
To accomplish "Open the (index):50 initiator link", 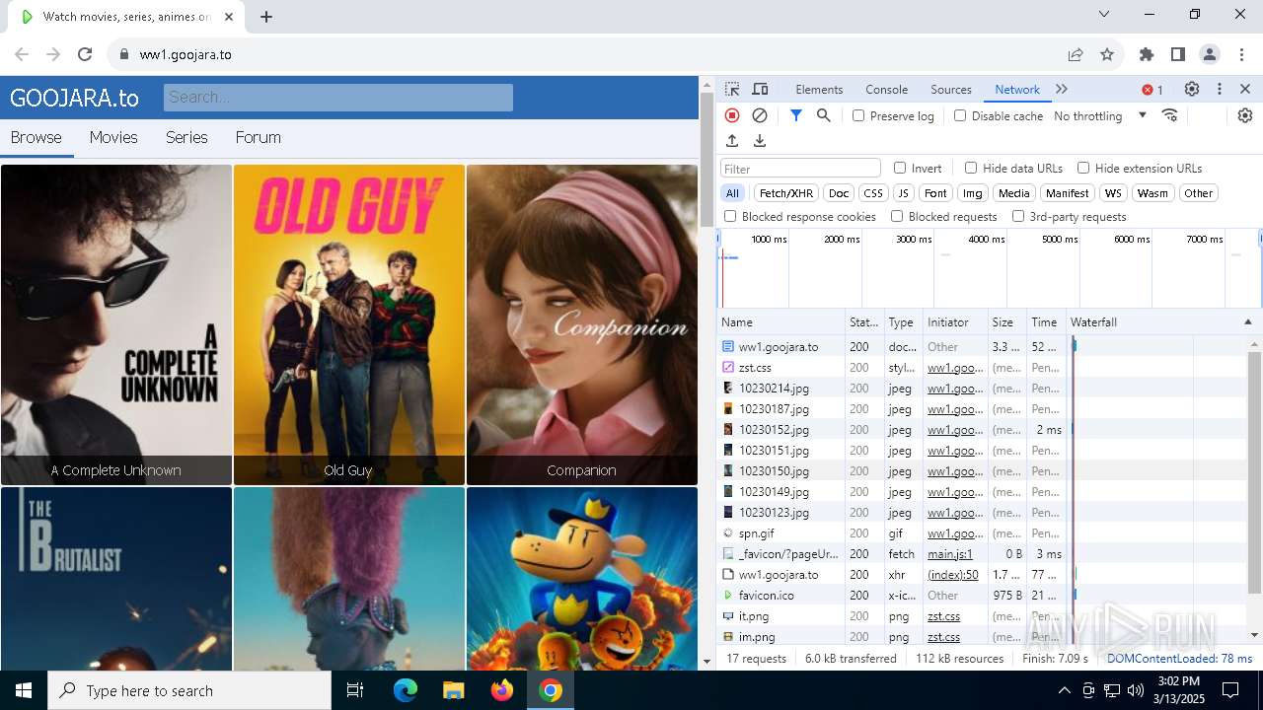I will pos(953,575).
